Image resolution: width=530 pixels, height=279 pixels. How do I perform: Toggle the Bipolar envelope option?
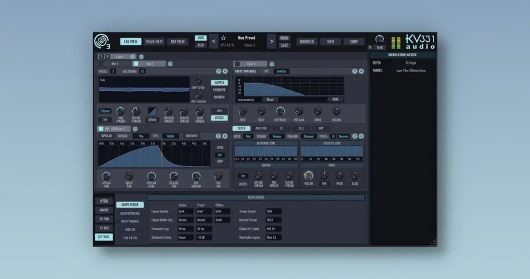coord(106,136)
